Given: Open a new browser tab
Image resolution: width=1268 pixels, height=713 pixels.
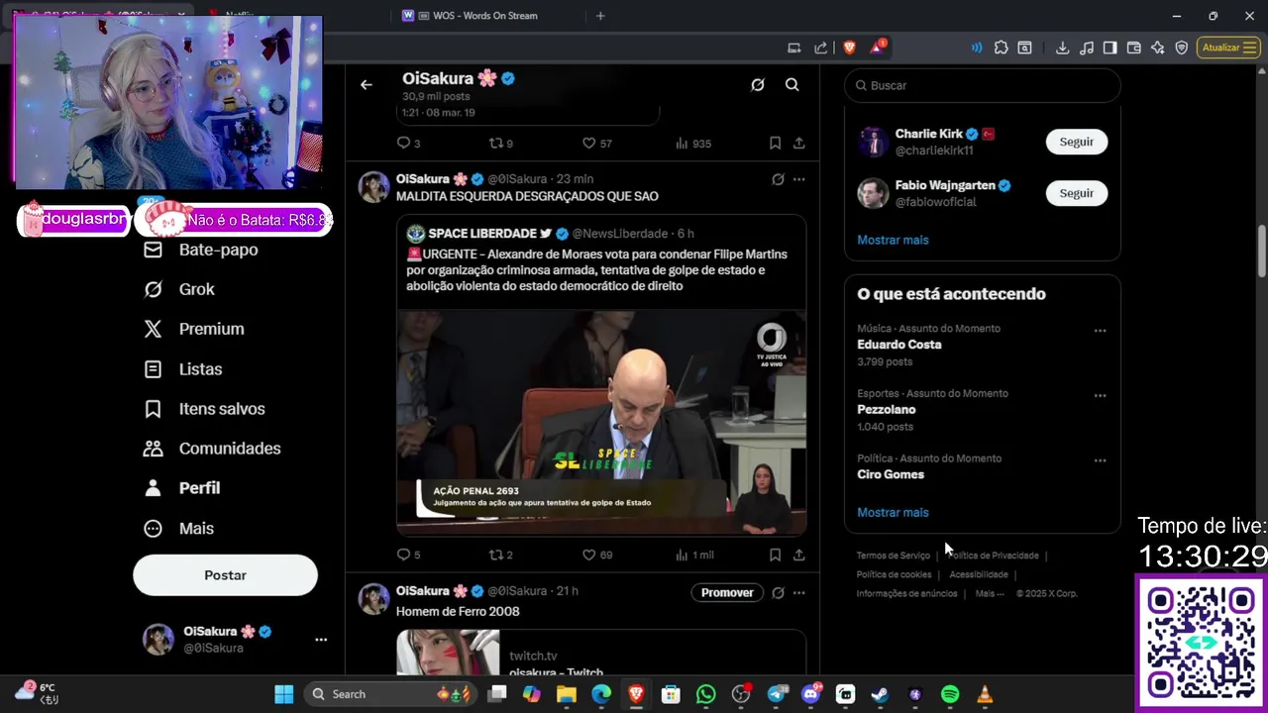Looking at the screenshot, I should pos(600,16).
